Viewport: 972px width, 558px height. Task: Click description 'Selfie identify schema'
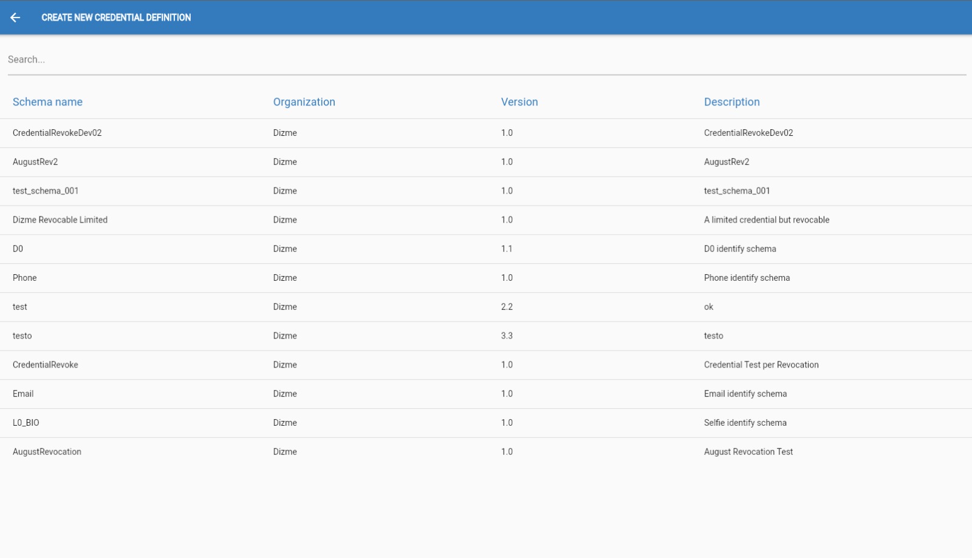(x=745, y=423)
